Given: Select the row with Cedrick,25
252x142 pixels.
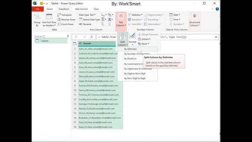Looking at the screenshot, I should click(x=98, y=54).
